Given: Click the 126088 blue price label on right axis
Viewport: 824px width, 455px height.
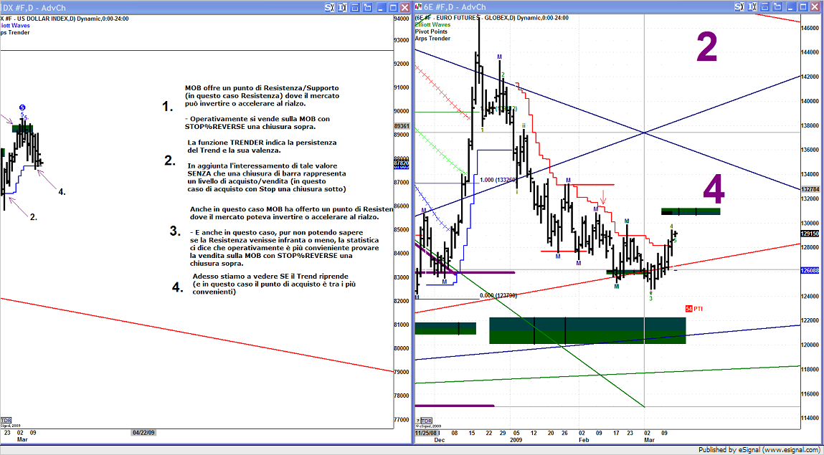Looking at the screenshot, I should click(x=810, y=270).
